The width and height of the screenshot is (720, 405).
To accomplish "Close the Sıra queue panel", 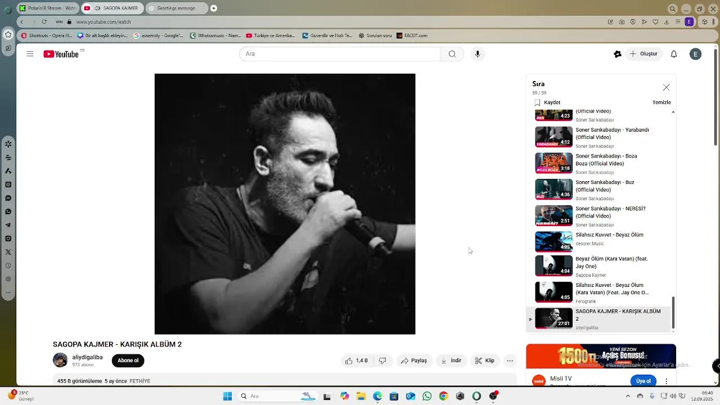I will pos(666,87).
